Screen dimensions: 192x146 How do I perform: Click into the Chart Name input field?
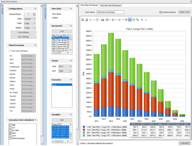click(x=110, y=12)
